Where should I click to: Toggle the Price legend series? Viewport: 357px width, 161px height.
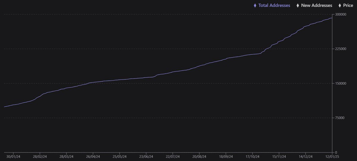point(346,5)
